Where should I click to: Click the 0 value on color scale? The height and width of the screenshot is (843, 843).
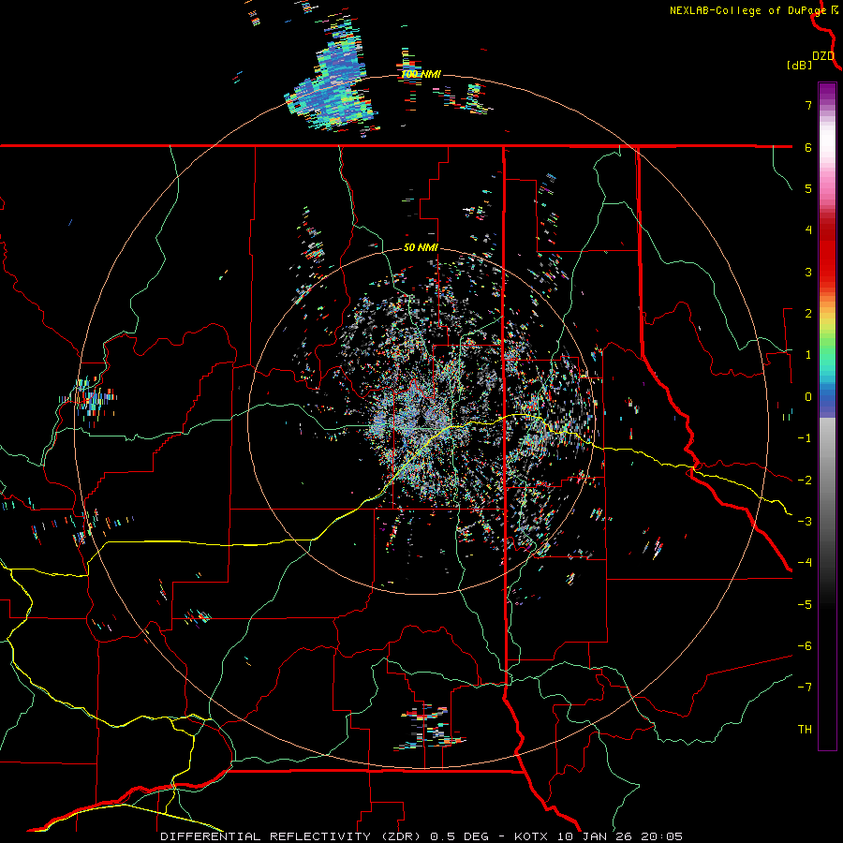click(808, 397)
